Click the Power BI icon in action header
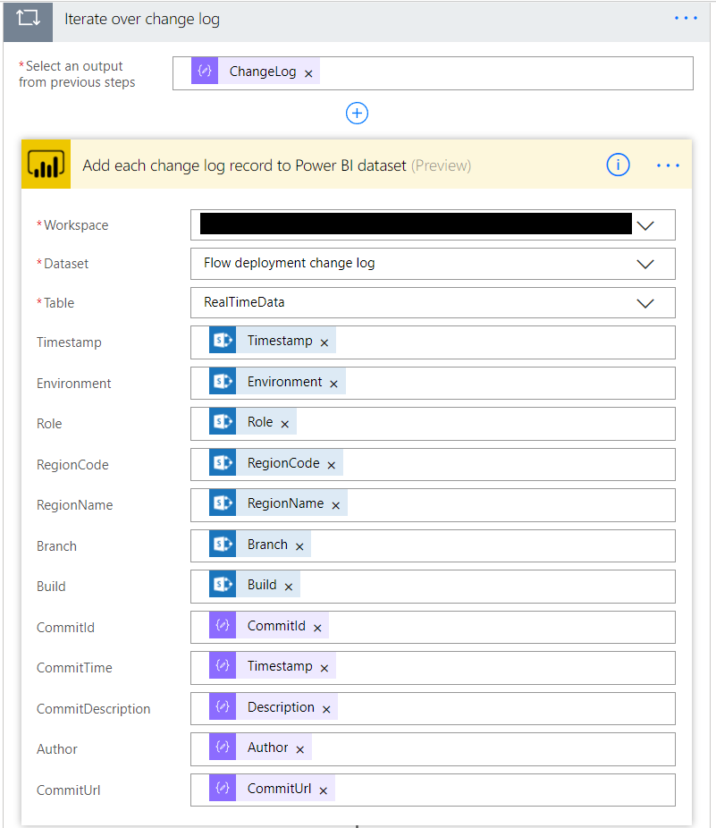Image resolution: width=716 pixels, height=828 pixels. point(46,165)
